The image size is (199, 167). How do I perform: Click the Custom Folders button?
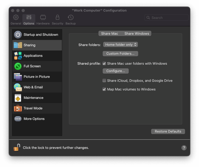click(120, 54)
